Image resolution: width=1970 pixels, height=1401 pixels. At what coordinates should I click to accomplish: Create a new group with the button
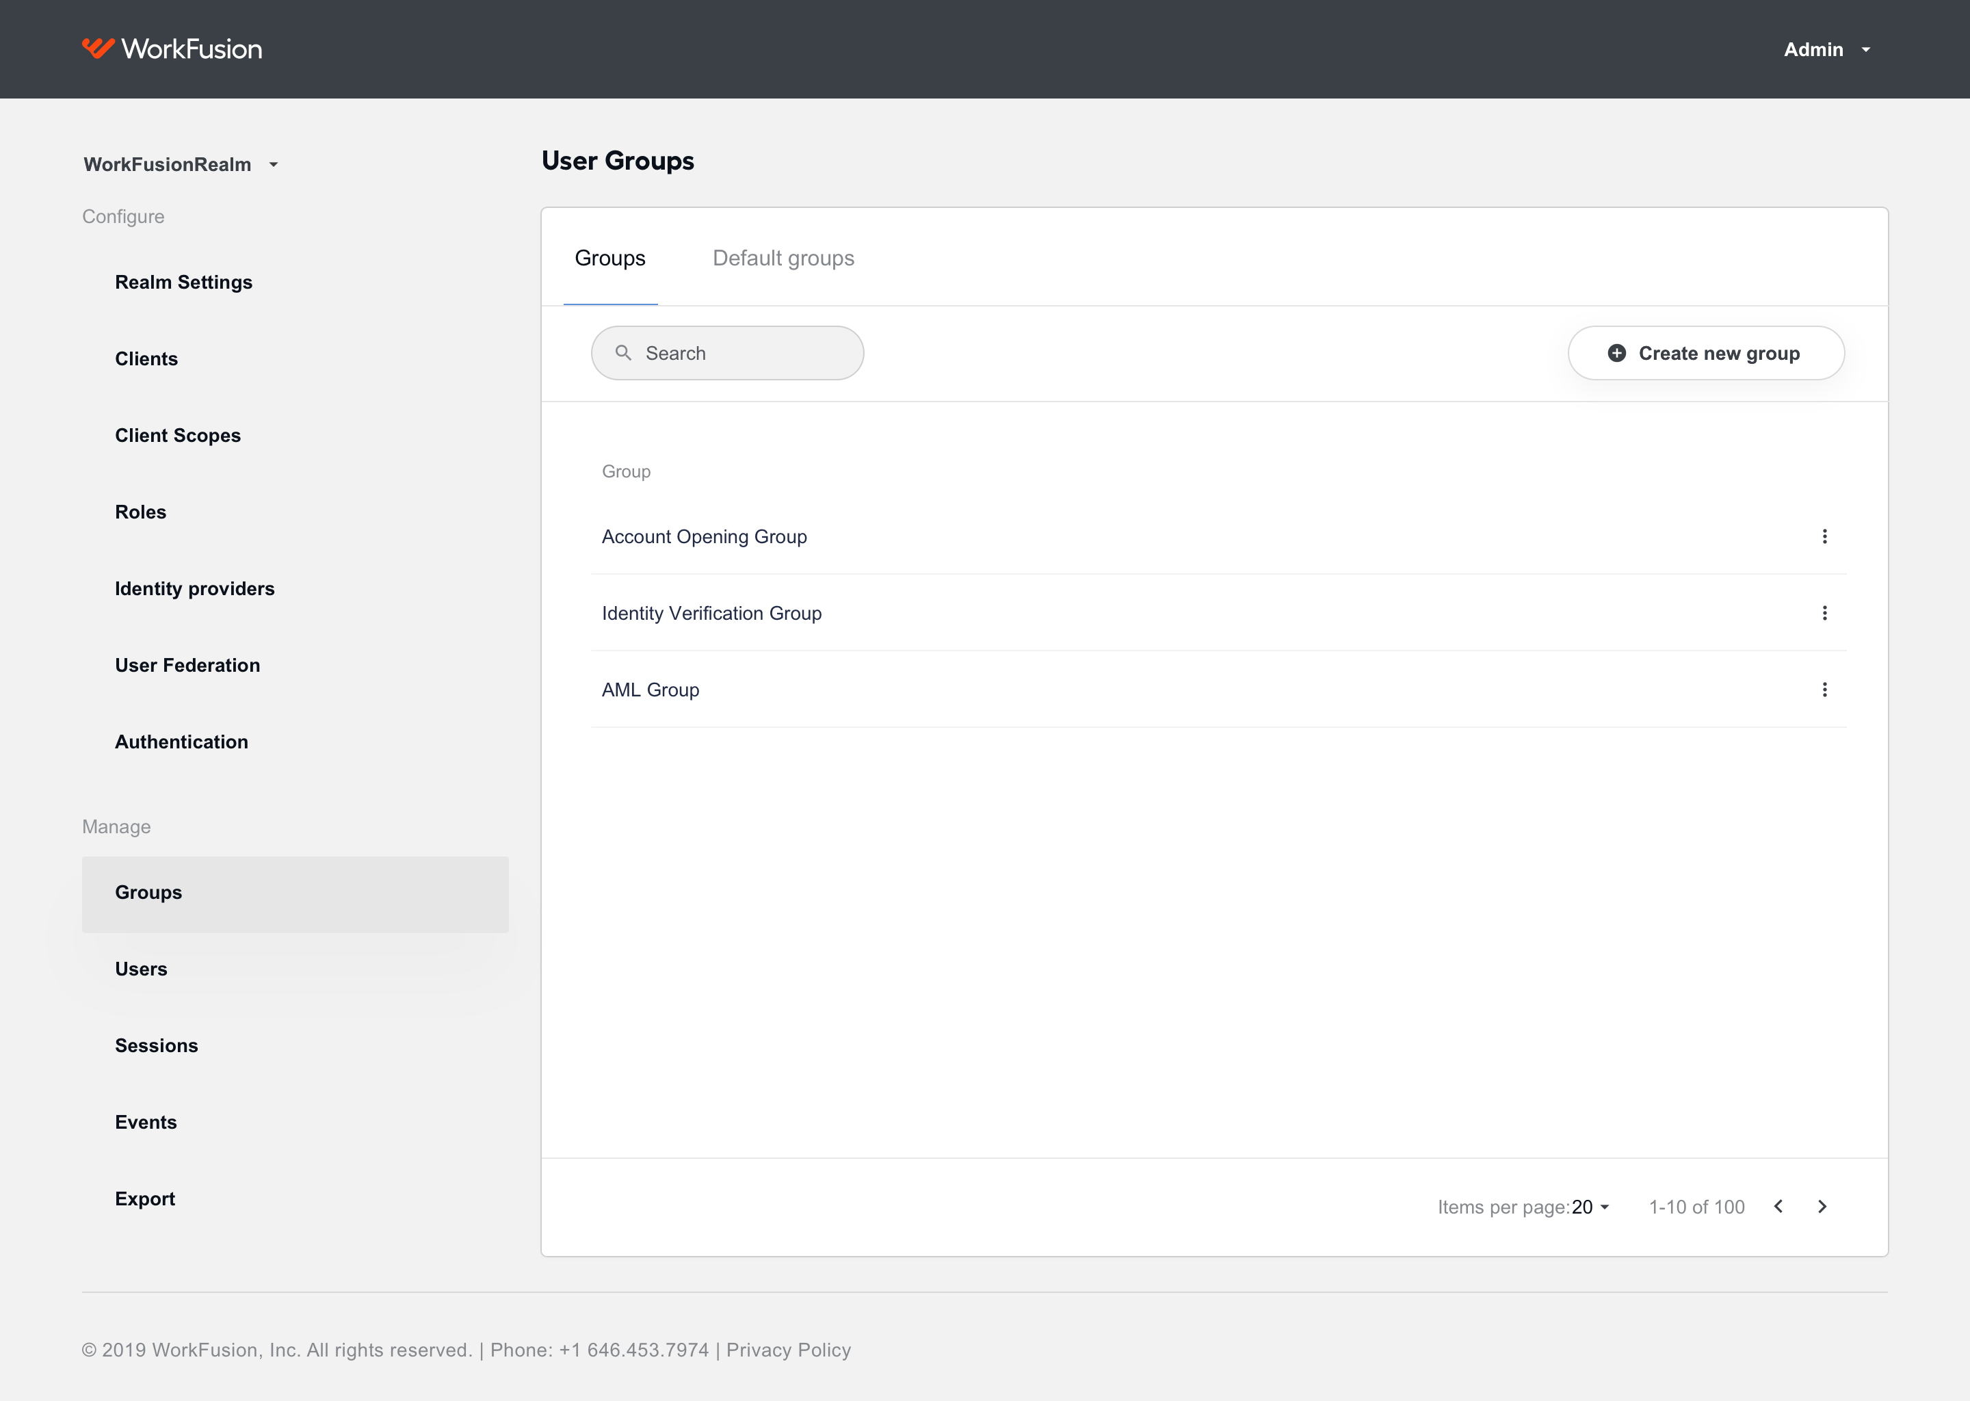point(1706,353)
